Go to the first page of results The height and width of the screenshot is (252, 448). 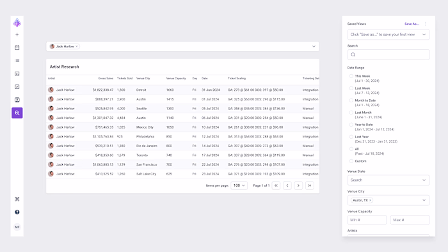(276, 185)
